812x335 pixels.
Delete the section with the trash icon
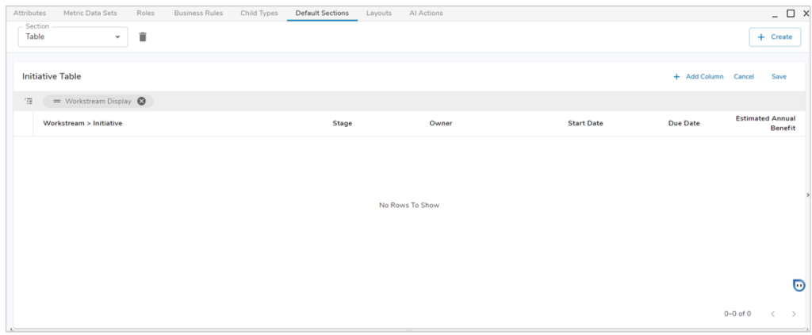(143, 37)
